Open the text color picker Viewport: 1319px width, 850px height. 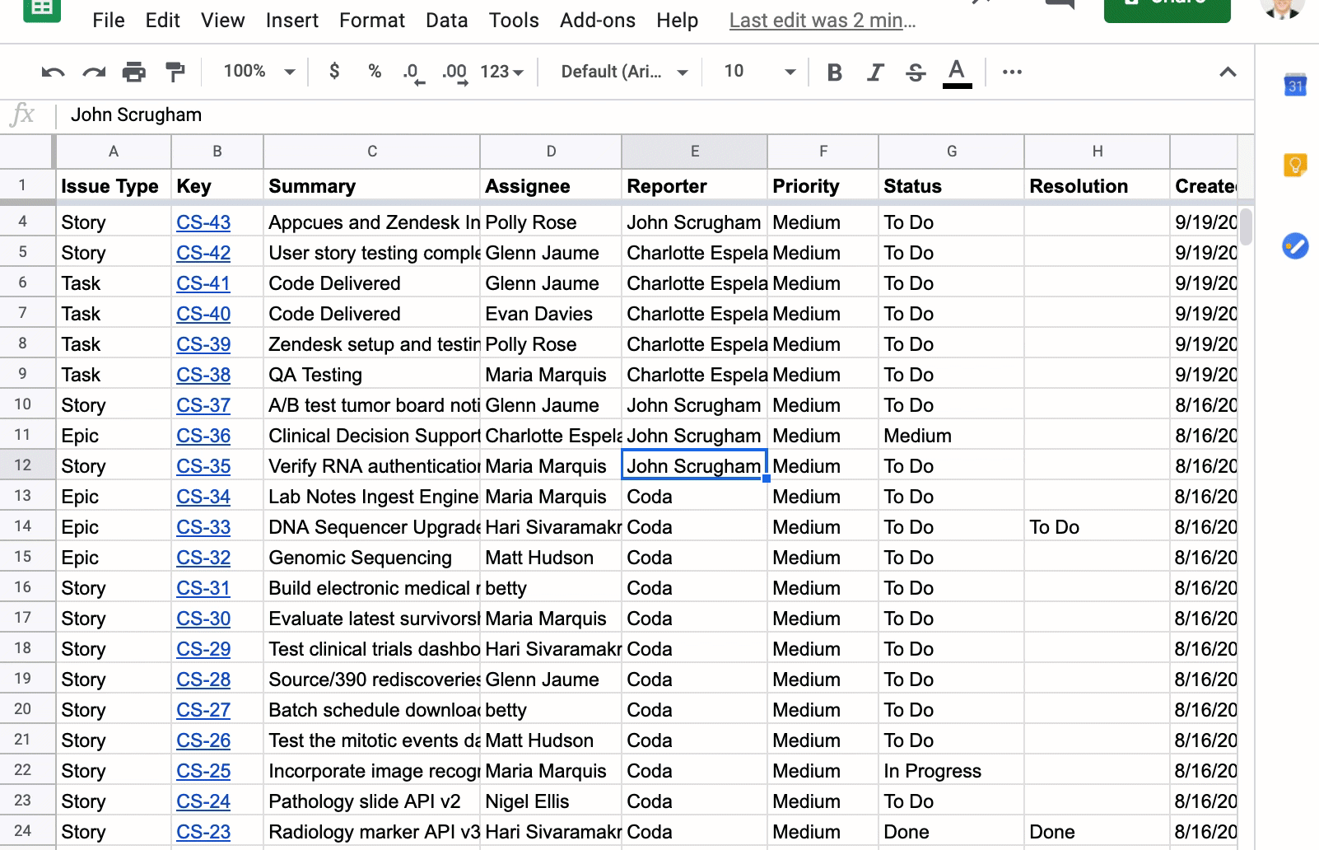click(956, 72)
